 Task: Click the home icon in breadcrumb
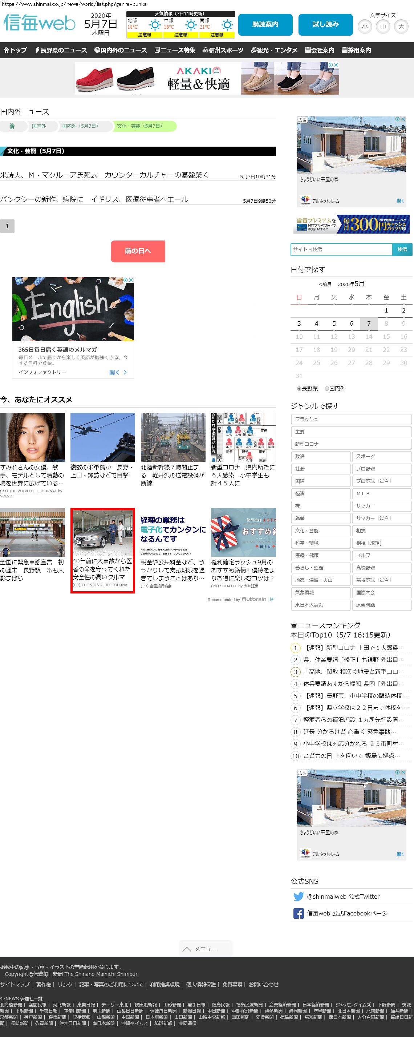[x=12, y=126]
